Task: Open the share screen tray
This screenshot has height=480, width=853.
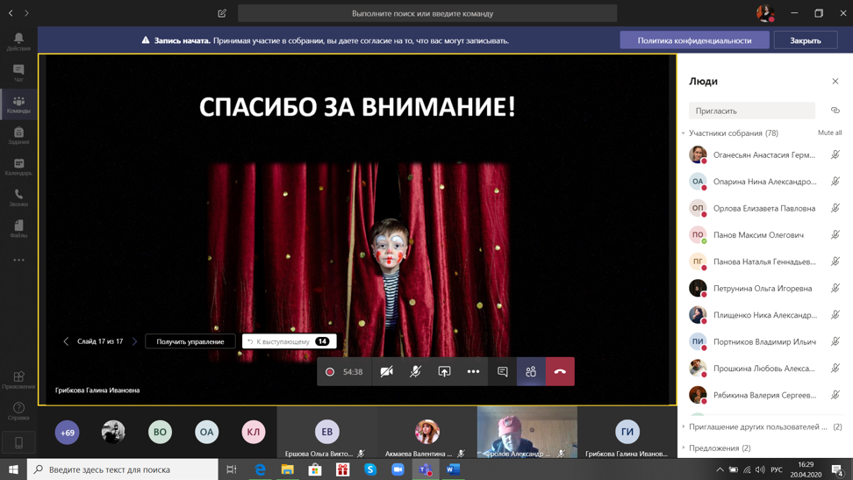Action: coord(444,372)
